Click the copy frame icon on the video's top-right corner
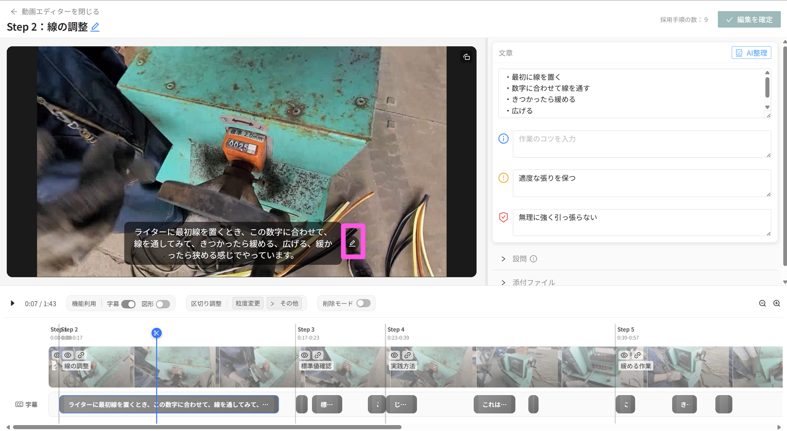Image resolution: width=787 pixels, height=431 pixels. 466,57
